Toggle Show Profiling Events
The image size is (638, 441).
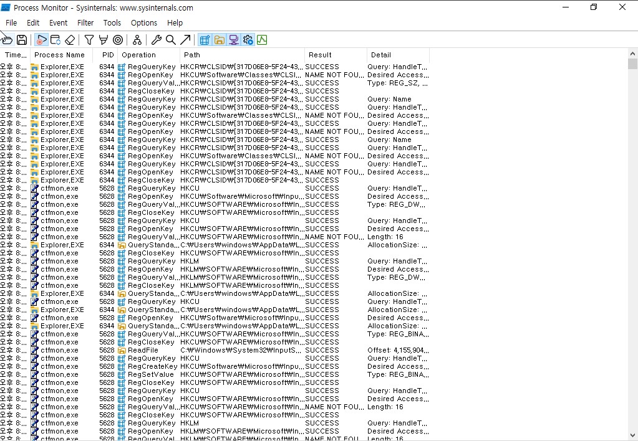pos(262,40)
